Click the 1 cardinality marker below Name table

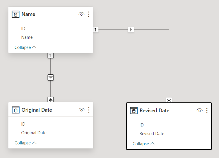pyautogui.click(x=51, y=56)
